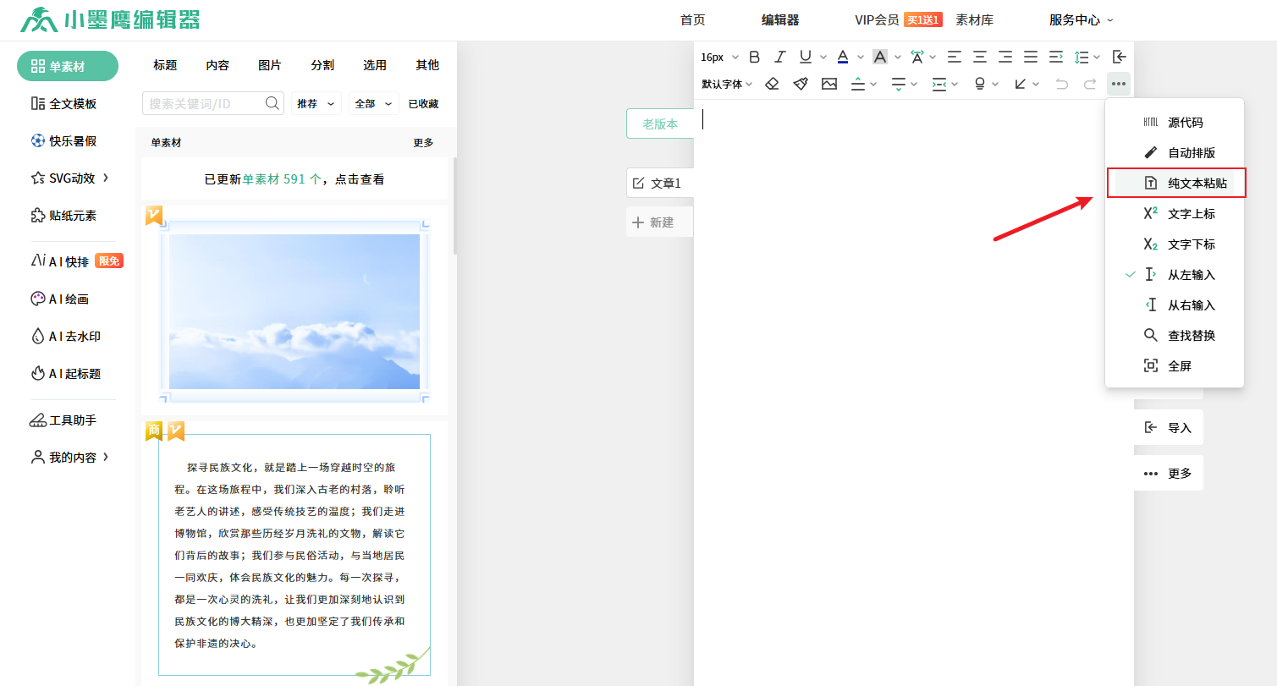Open the 全文模板 sidebar section
Viewport: 1277px width, 686px height.
pos(63,104)
